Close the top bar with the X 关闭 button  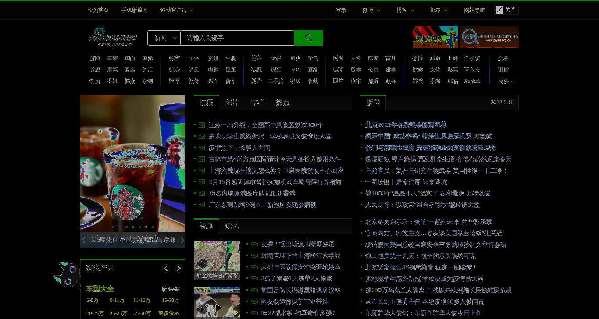click(506, 10)
